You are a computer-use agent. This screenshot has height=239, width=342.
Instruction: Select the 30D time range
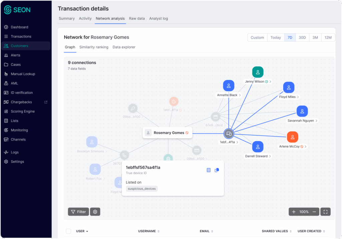[x=302, y=37]
